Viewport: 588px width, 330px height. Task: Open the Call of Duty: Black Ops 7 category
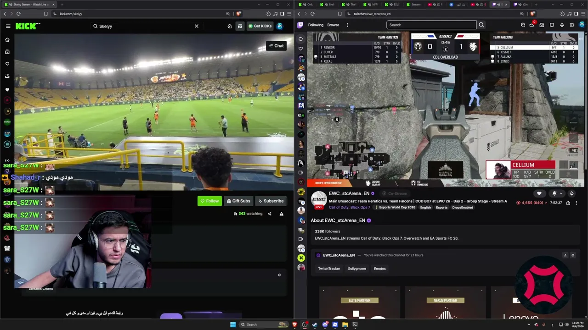350,208
